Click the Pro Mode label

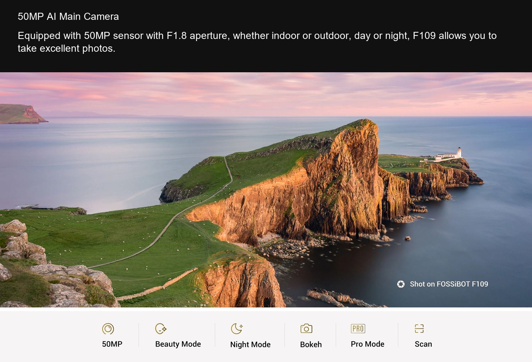tap(367, 344)
